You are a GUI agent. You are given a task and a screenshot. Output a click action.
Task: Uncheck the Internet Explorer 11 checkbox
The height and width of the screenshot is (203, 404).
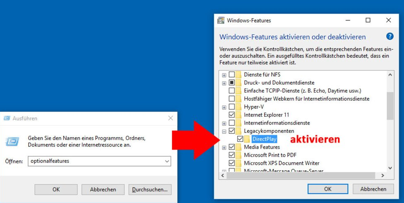232,115
